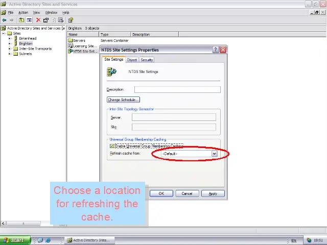The image size is (327, 245).
Task: Click the 15:51 taskbar clock
Action: 318,240
